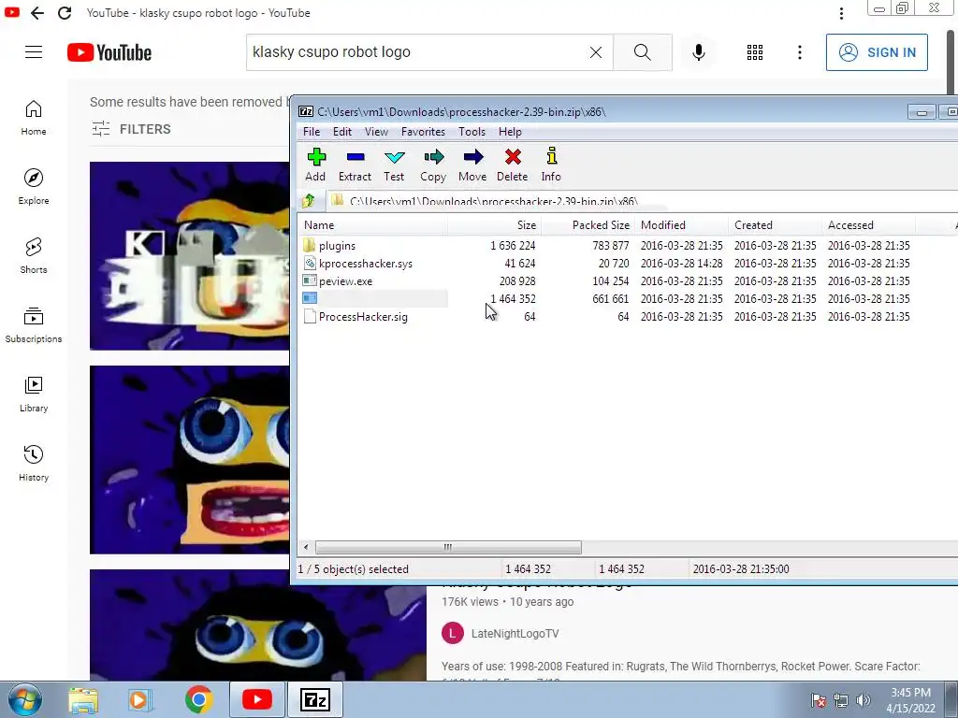Open Shorts in YouTube sidebar
The width and height of the screenshot is (958, 718).
click(34, 256)
